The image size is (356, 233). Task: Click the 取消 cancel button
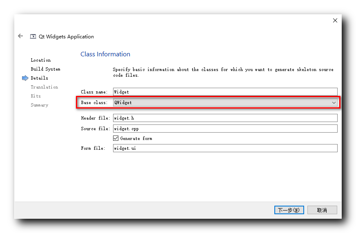coord(322,210)
